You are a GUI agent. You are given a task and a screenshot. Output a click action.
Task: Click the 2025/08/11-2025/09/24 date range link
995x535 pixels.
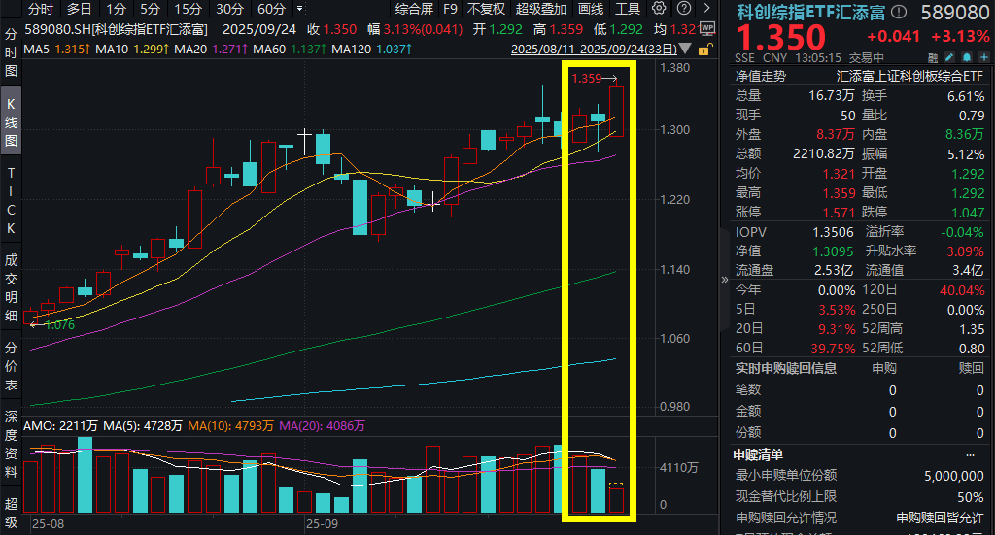tap(594, 49)
